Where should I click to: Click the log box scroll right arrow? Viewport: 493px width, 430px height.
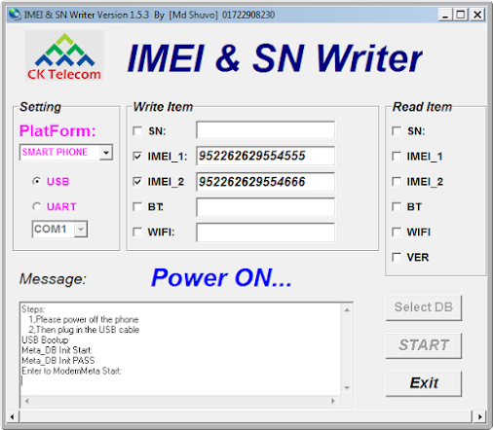click(332, 402)
